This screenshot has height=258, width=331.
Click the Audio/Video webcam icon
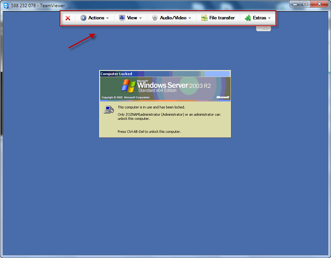155,18
